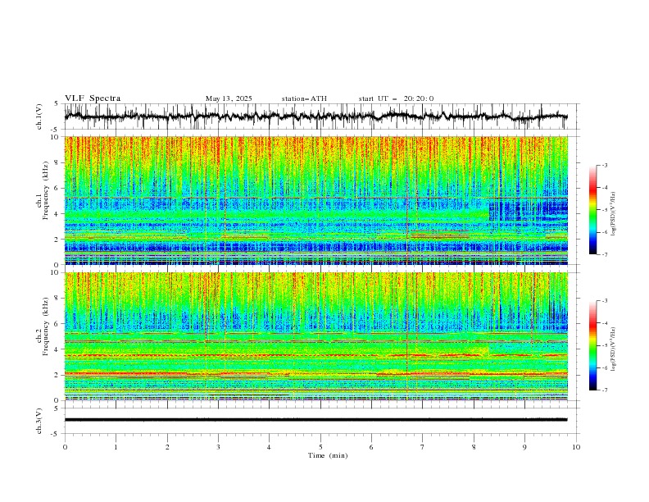Click the "-7" tick on ch.2 color bar
This screenshot has width=649, height=502.
coord(604,390)
